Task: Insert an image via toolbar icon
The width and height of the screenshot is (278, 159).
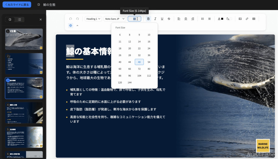Action: pyautogui.click(x=240, y=19)
